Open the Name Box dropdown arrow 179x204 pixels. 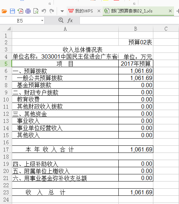point(42,21)
